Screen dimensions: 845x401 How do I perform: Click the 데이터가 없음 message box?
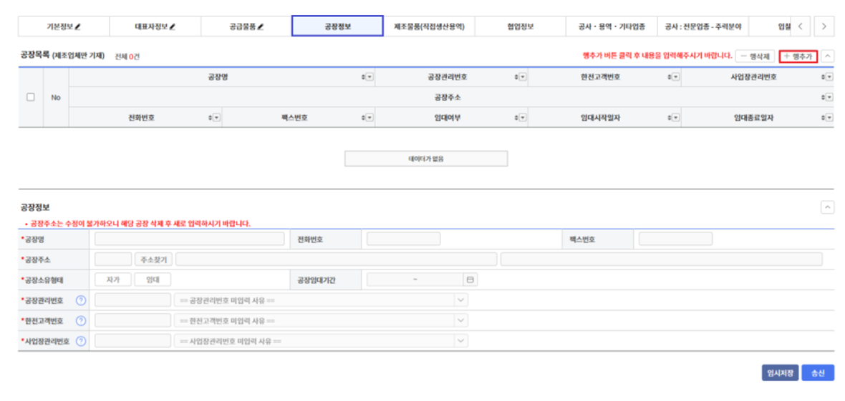click(426, 159)
